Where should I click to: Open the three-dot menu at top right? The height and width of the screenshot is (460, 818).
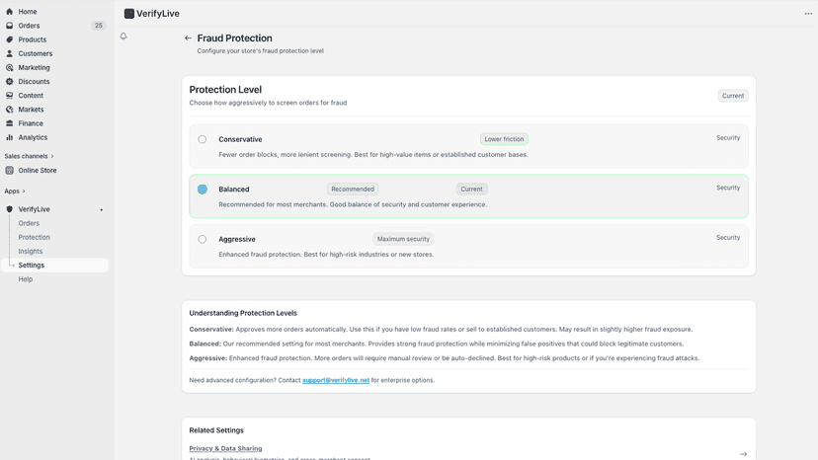[x=808, y=14]
